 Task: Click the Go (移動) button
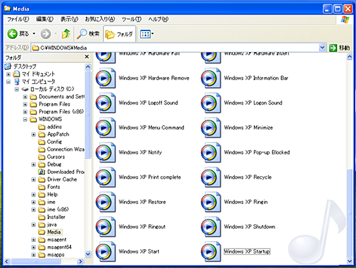pyautogui.click(x=340, y=47)
